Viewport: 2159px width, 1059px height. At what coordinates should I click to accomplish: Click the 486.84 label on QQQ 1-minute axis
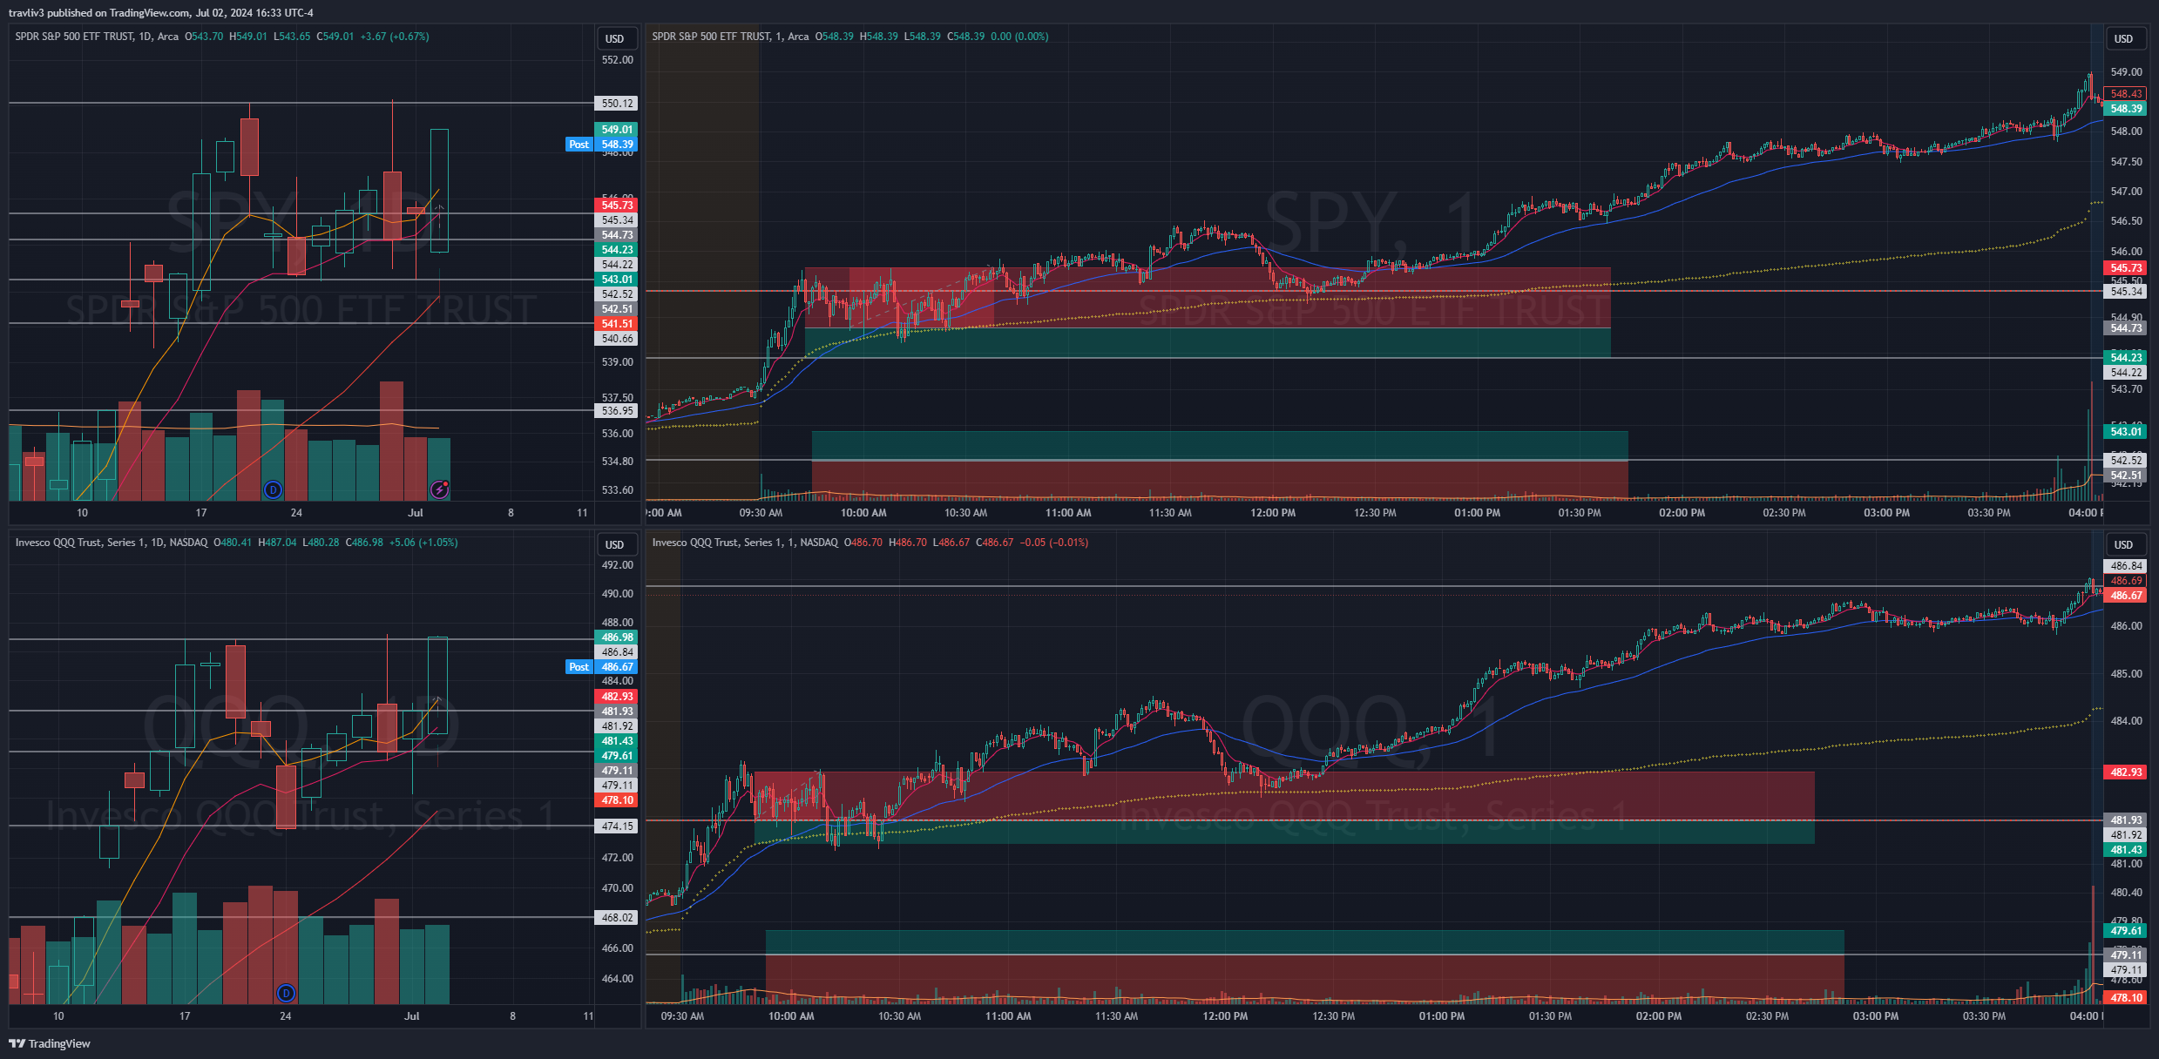2126,566
